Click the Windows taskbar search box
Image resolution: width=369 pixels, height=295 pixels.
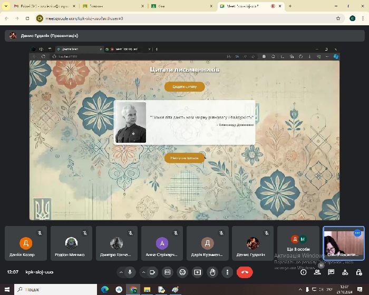[x=58, y=289]
